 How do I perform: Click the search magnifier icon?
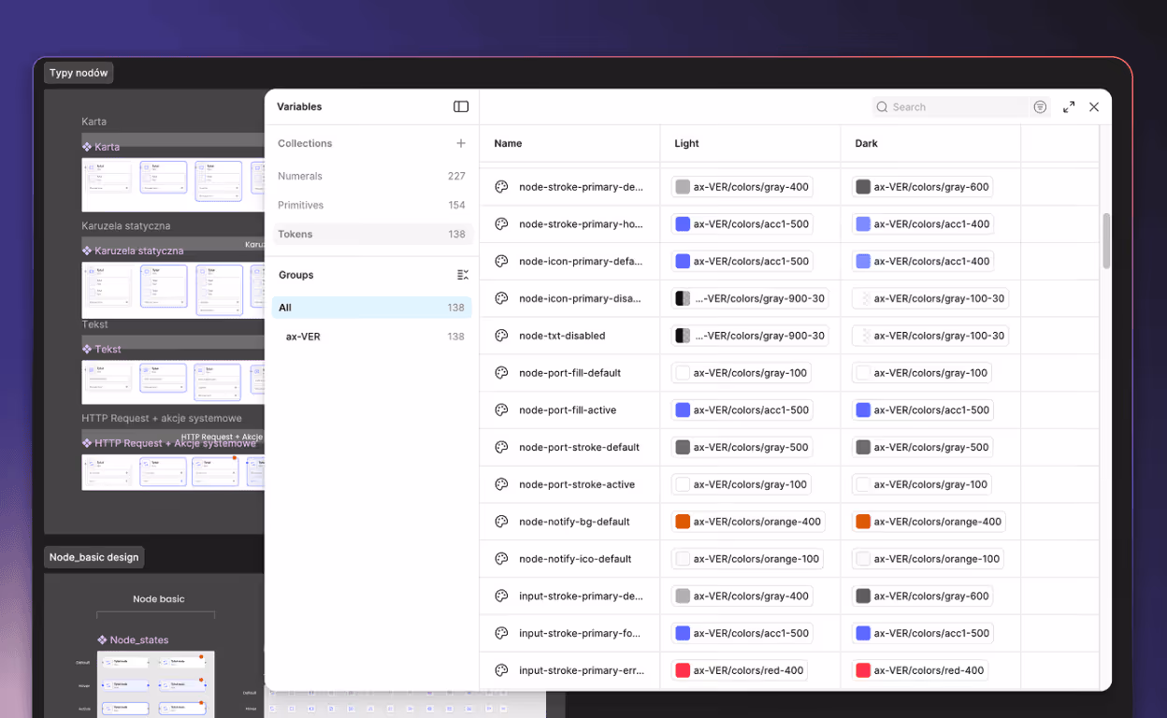(x=882, y=108)
